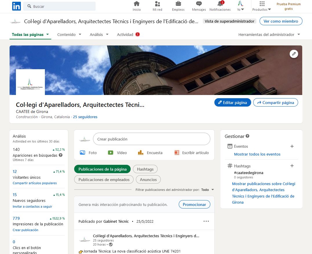Click the post author page name
Screen dimensions: 312x254
click(x=146, y=236)
